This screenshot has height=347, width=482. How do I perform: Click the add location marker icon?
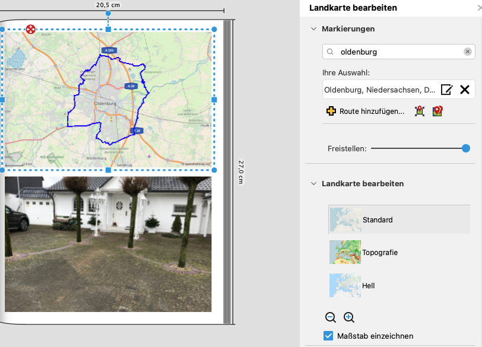tap(437, 111)
